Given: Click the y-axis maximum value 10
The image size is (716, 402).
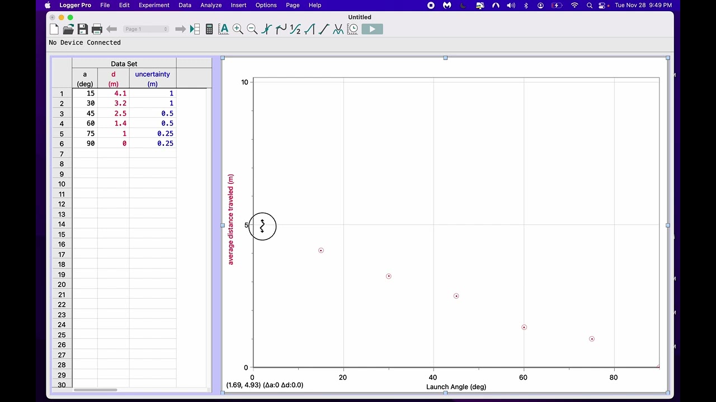Looking at the screenshot, I should (244, 82).
